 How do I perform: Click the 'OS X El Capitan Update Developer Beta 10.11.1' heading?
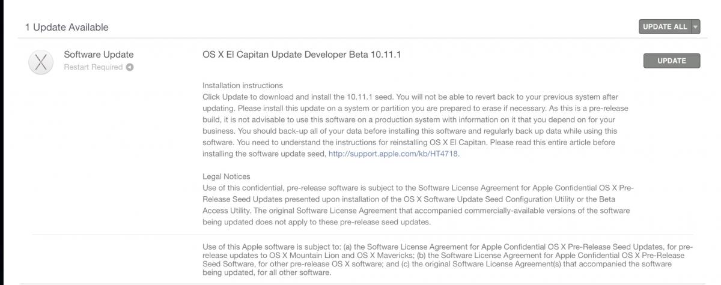[x=302, y=55]
